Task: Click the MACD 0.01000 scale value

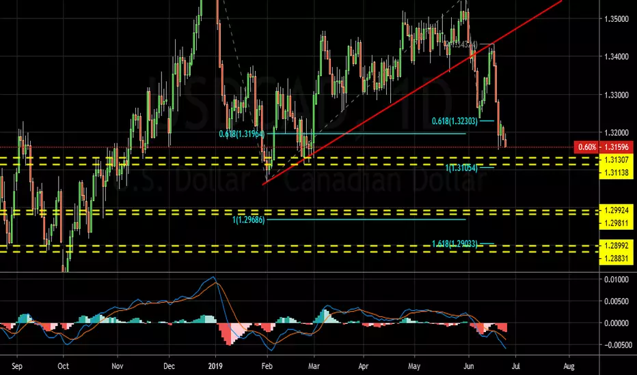Action: 616,280
